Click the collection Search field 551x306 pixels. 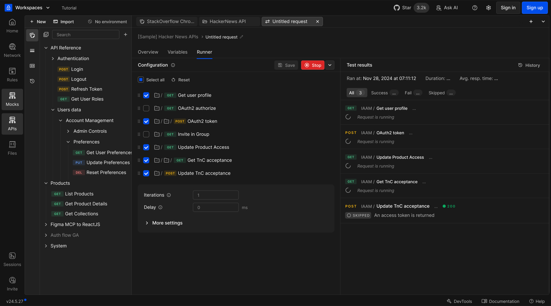point(85,34)
